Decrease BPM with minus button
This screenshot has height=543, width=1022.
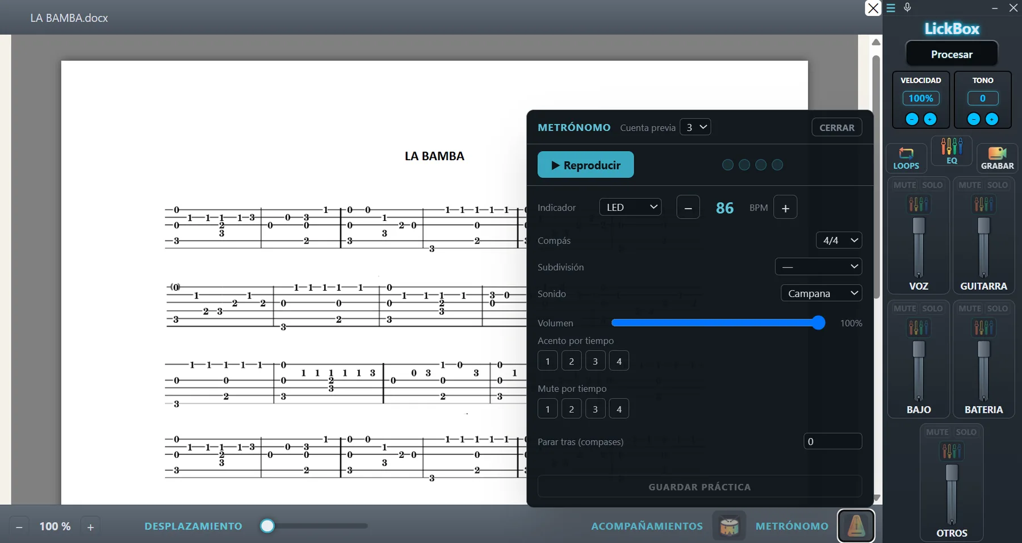688,207
